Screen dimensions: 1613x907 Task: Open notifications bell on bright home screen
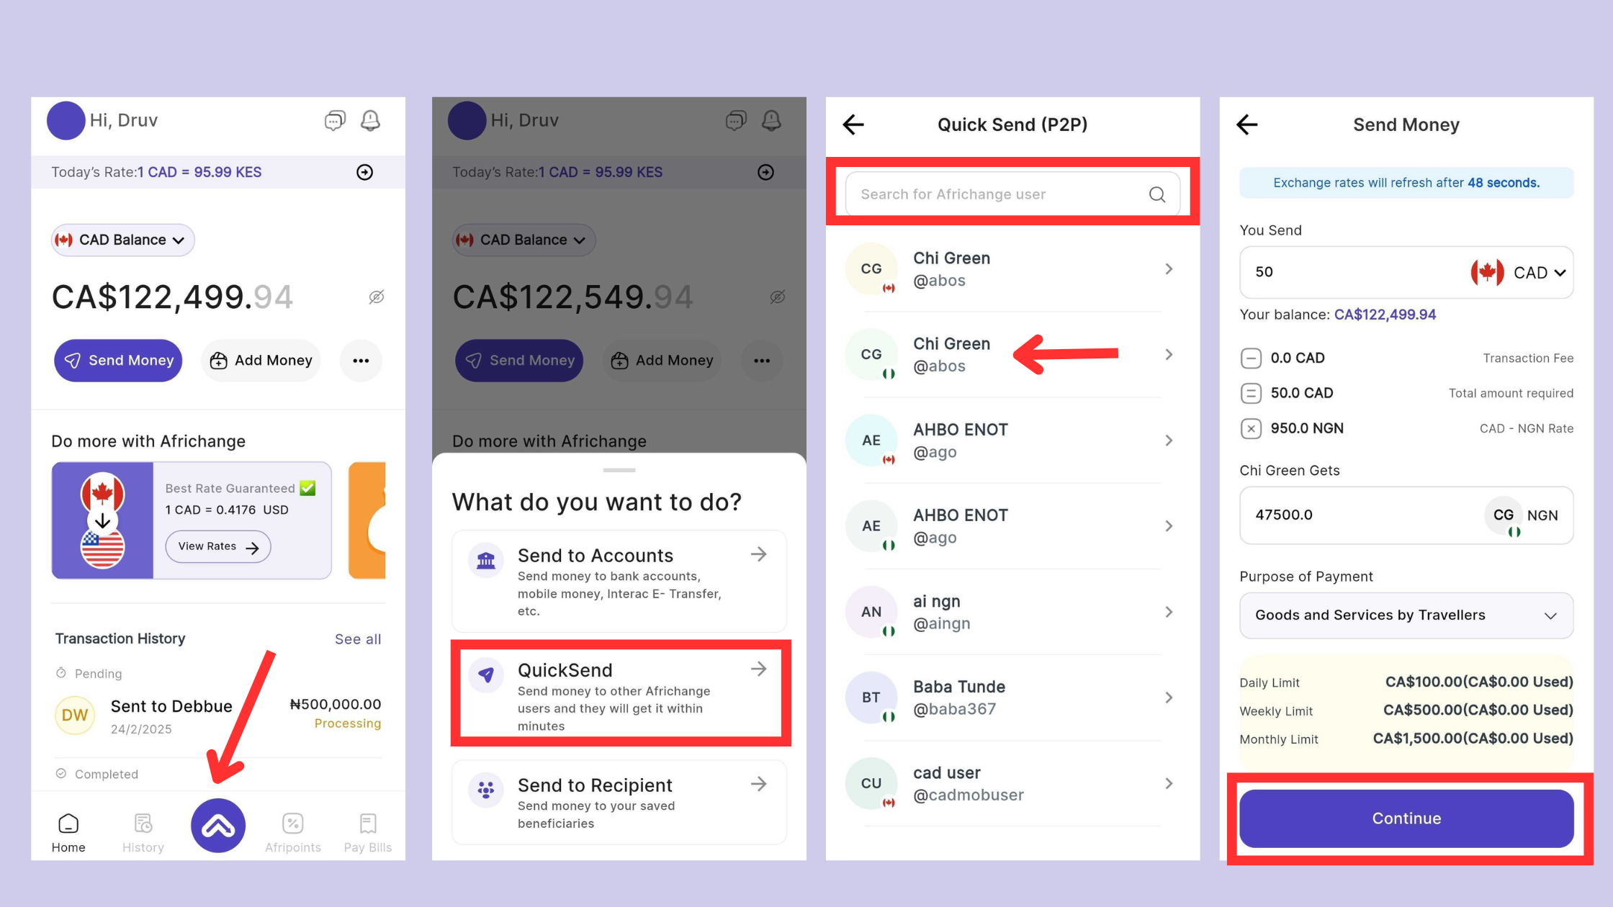[370, 120]
